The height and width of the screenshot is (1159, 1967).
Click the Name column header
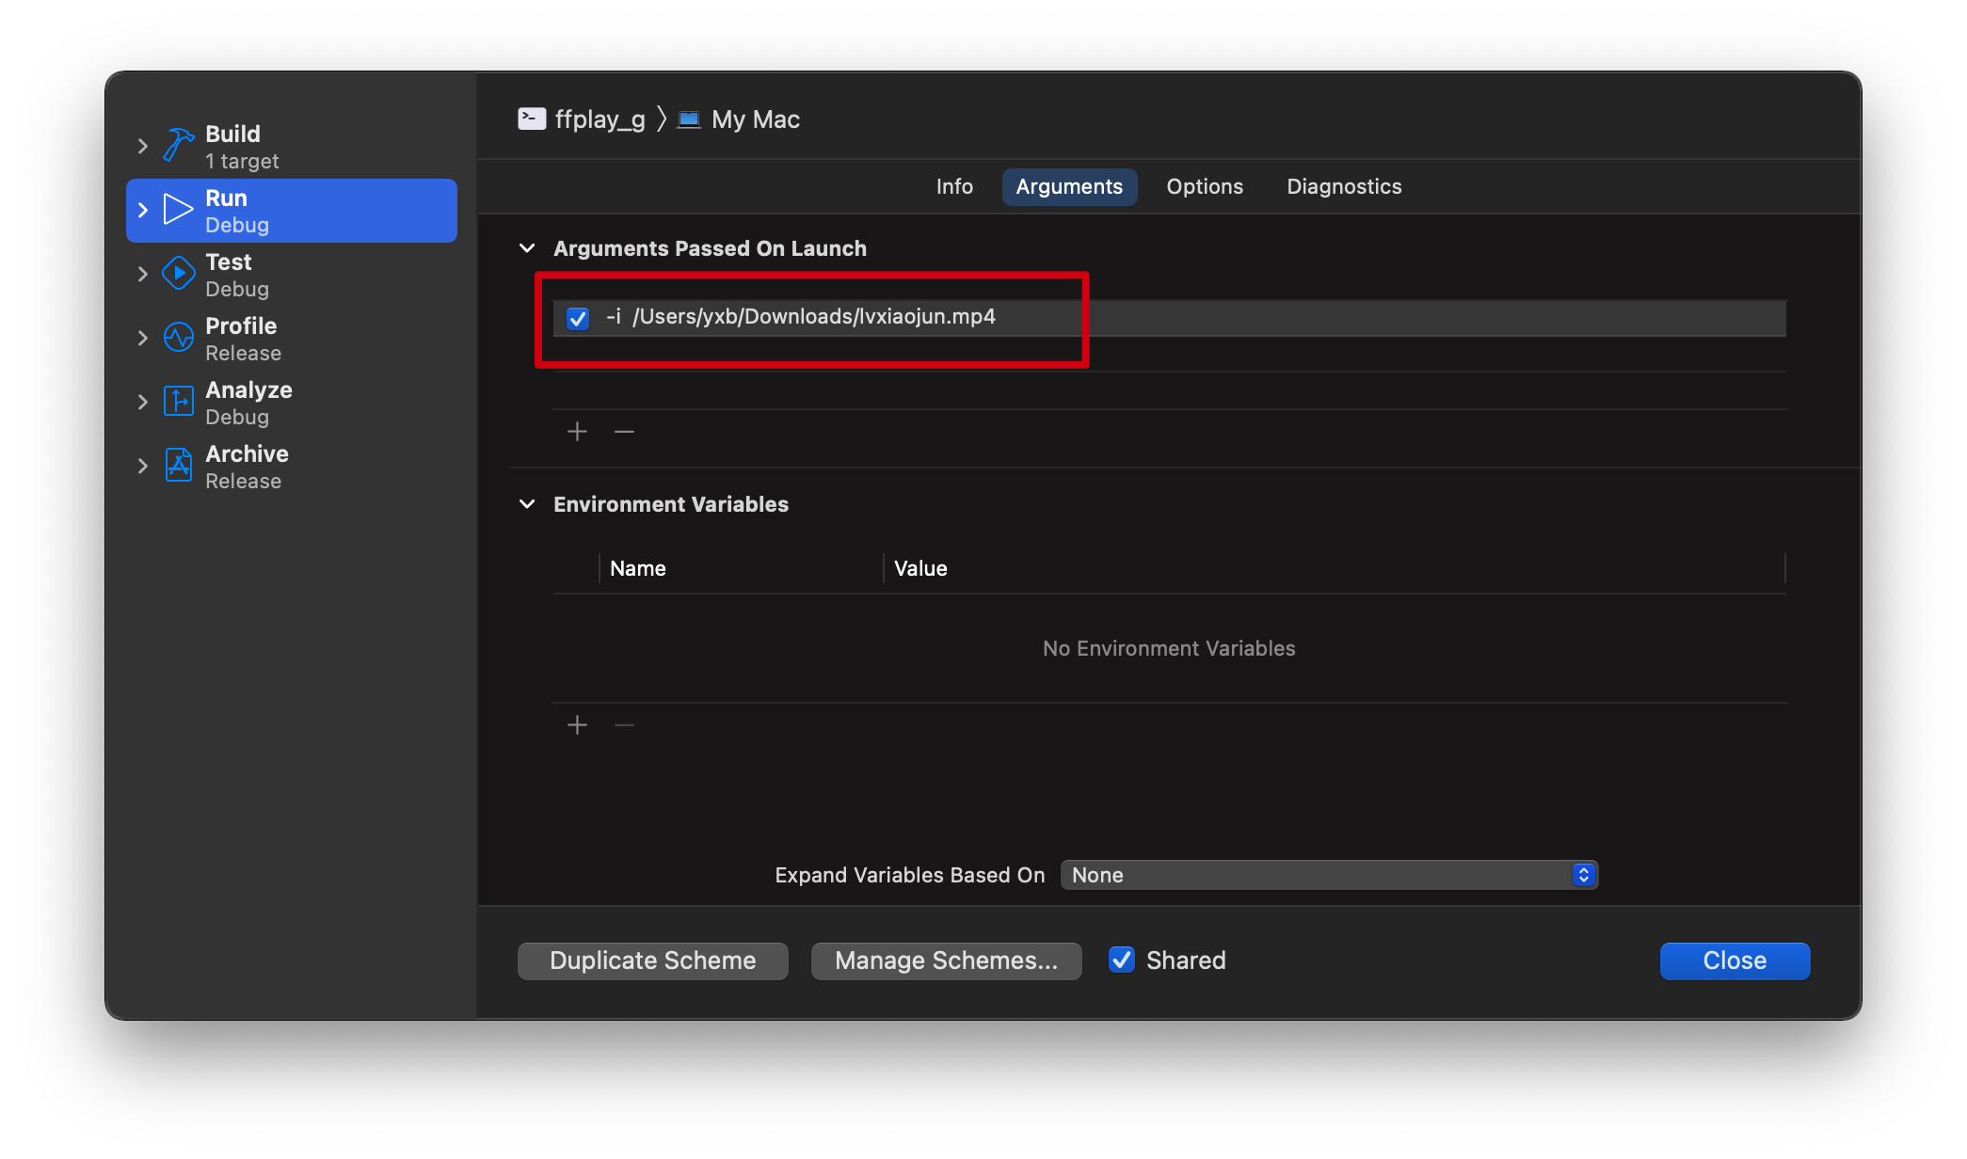(x=638, y=568)
